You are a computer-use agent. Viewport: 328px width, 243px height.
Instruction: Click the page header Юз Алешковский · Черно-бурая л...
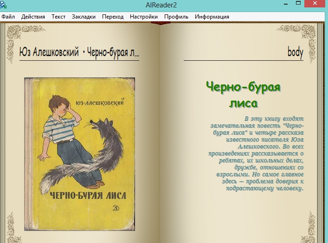pyautogui.click(x=79, y=52)
